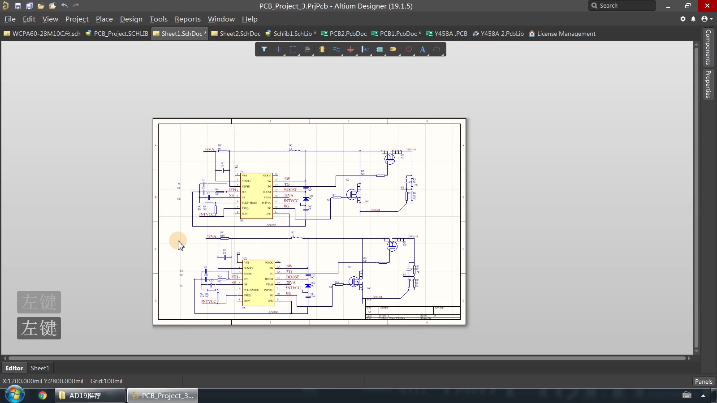The height and width of the screenshot is (403, 717).
Task: Open the Help menu
Action: tap(250, 19)
